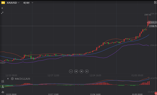157x95 pixels.
Task: Jump to the previous bar
Action: tap(76, 71)
